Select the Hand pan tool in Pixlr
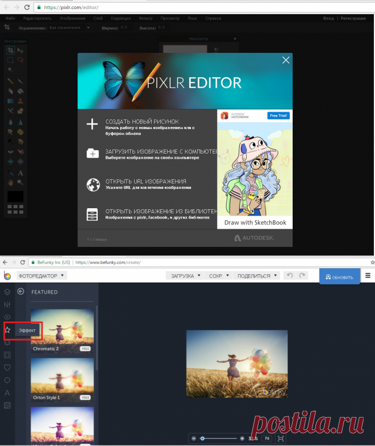375x446 pixels. tap(10, 182)
